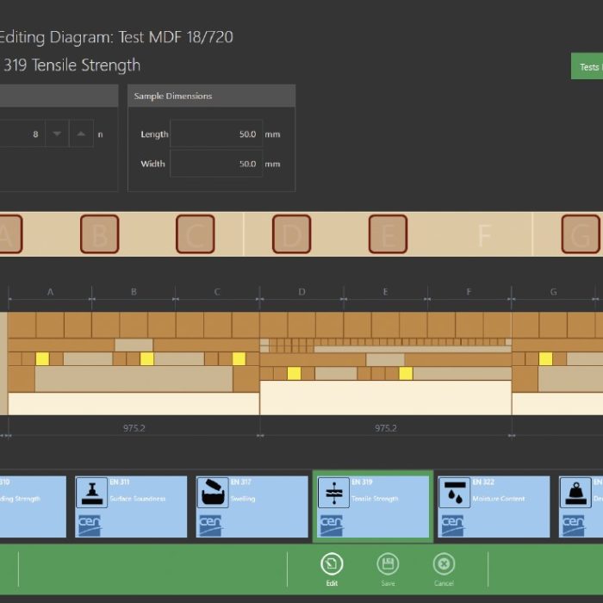Image resolution: width=603 pixels, height=603 pixels.
Task: Select the weight icon test tile
Action: (x=581, y=507)
